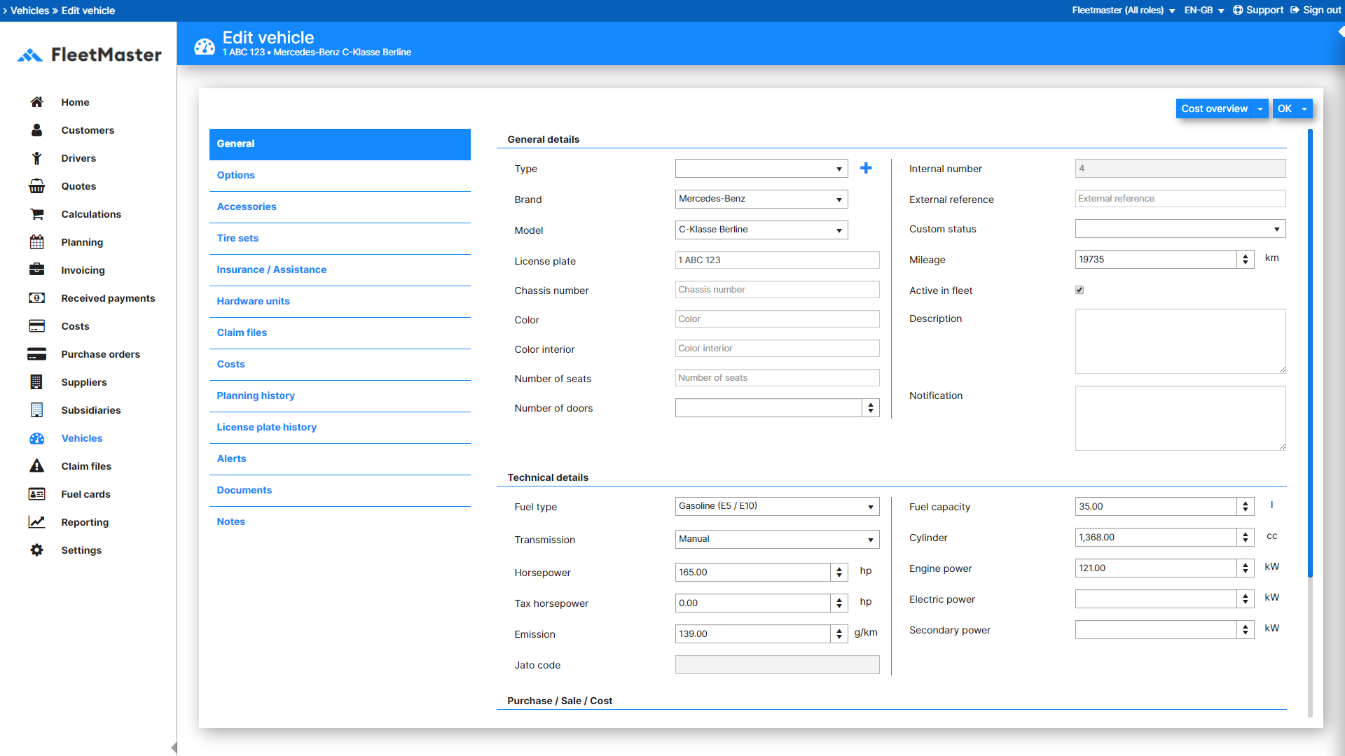Image resolution: width=1345 pixels, height=756 pixels.
Task: Click the Emission stepper arrows
Action: [x=839, y=634]
